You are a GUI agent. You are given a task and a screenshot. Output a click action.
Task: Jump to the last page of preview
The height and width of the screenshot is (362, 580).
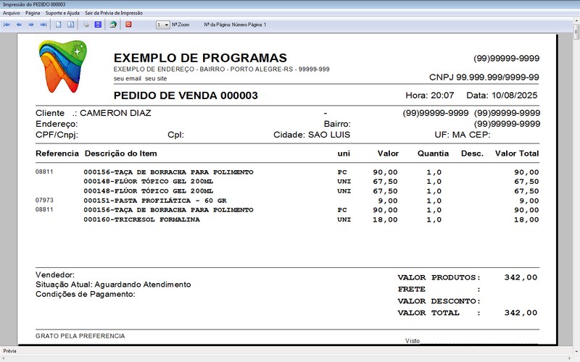tap(43, 25)
